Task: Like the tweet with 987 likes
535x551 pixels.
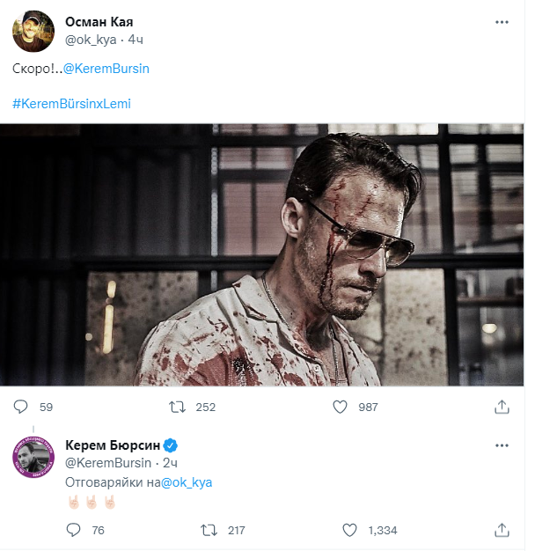Action: click(x=341, y=407)
